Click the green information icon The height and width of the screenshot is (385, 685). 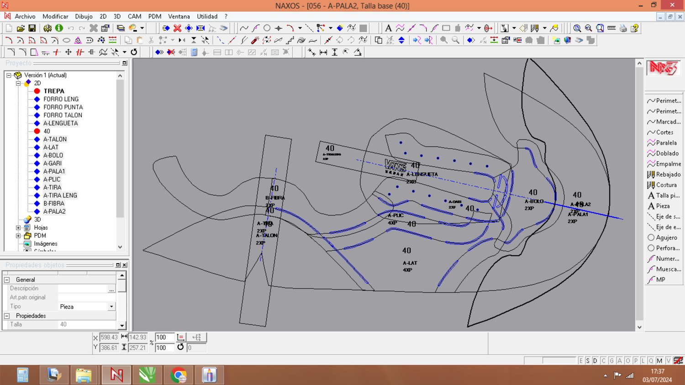(59, 28)
